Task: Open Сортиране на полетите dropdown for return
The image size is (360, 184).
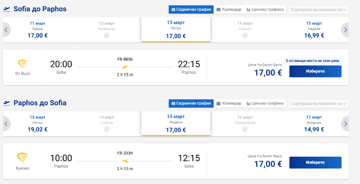Action: pyautogui.click(x=318, y=103)
